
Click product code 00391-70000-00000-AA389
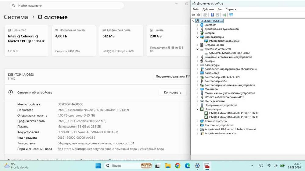click(76, 138)
